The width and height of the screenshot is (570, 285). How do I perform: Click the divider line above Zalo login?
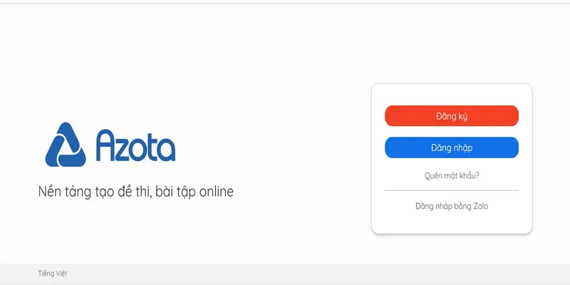452,190
